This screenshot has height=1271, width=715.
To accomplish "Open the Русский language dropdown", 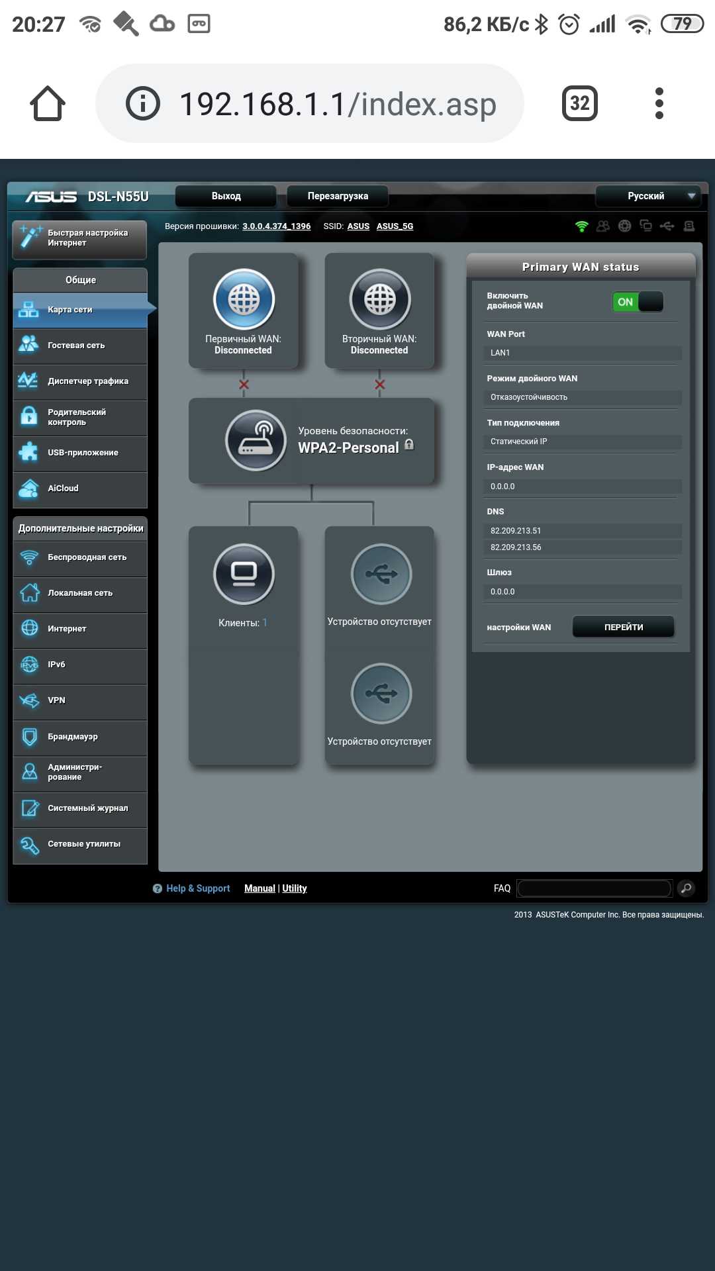I will click(x=647, y=196).
